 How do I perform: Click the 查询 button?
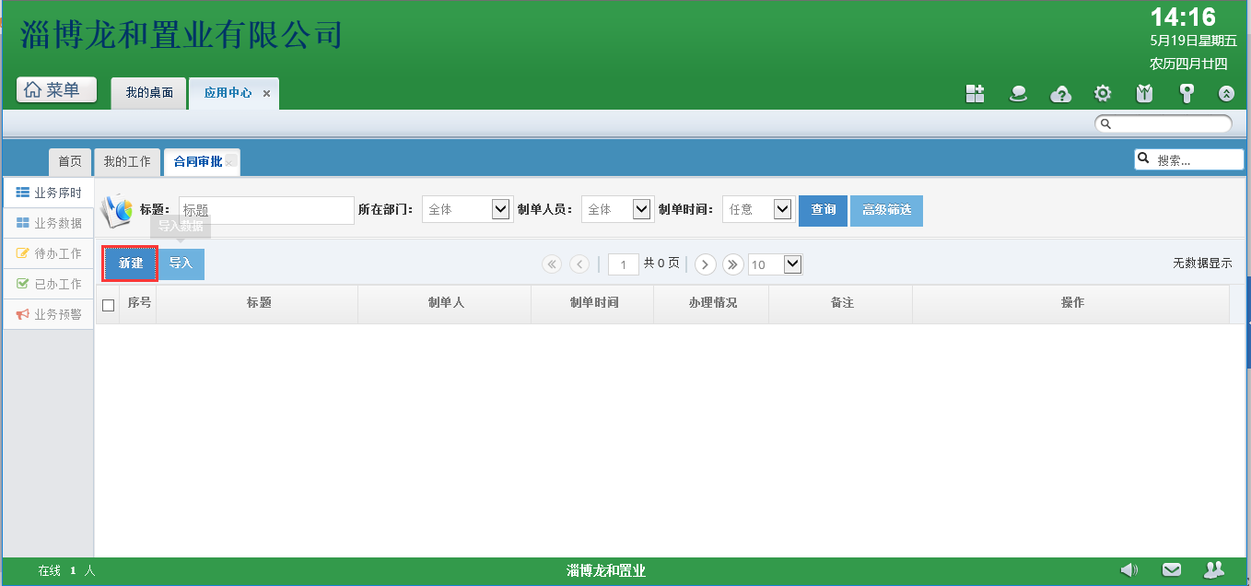[823, 210]
